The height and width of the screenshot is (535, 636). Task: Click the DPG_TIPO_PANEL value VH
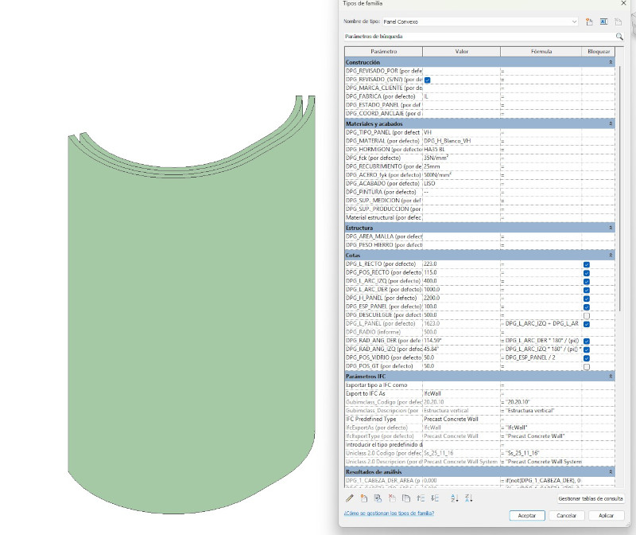coord(462,132)
